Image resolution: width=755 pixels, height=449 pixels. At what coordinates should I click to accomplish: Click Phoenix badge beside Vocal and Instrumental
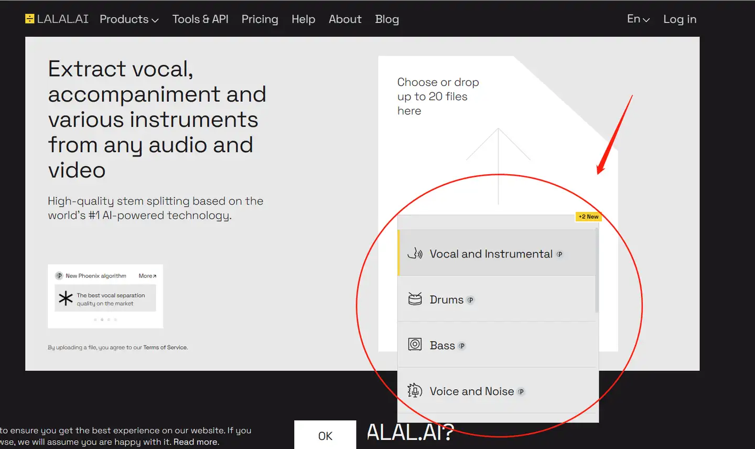559,254
